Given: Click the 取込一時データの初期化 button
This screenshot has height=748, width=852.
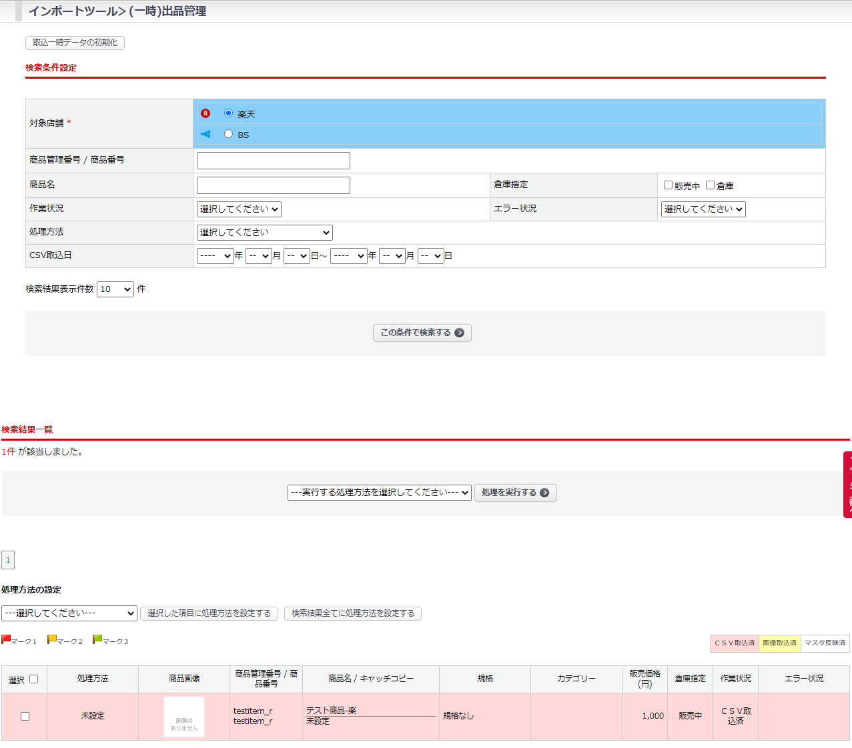Looking at the screenshot, I should 75,43.
